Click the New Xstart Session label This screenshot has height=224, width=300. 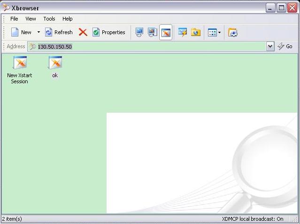coord(20,79)
